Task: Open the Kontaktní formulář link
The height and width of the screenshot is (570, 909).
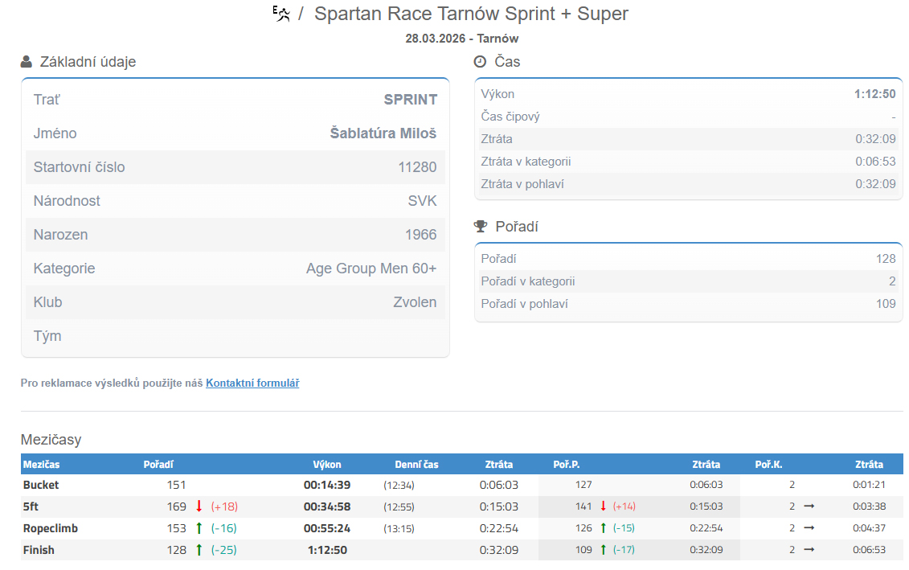Action: point(252,383)
